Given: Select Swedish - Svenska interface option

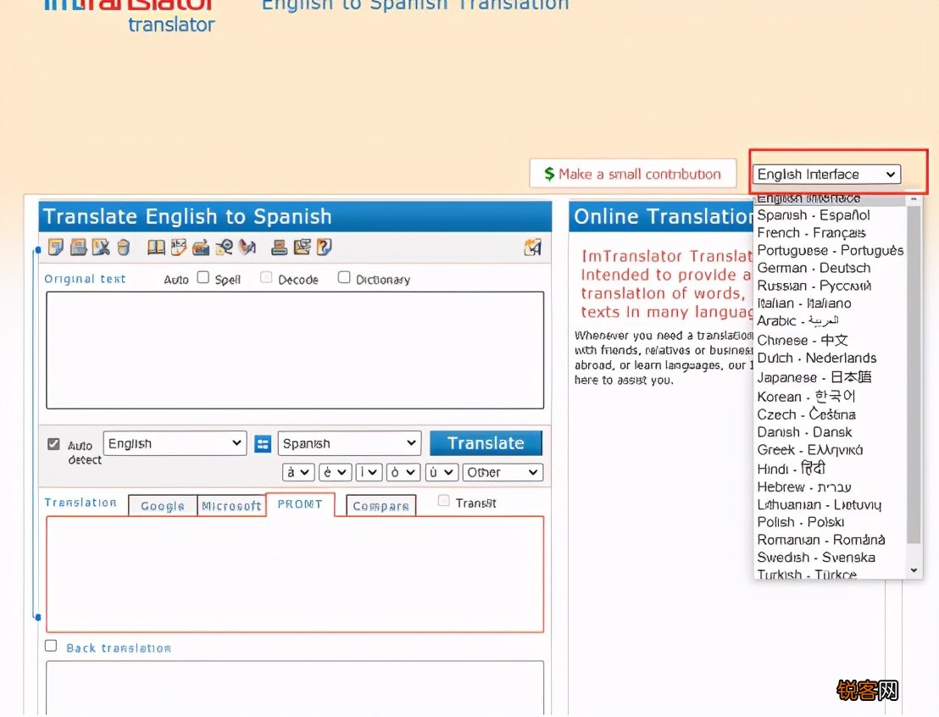Looking at the screenshot, I should [x=830, y=557].
